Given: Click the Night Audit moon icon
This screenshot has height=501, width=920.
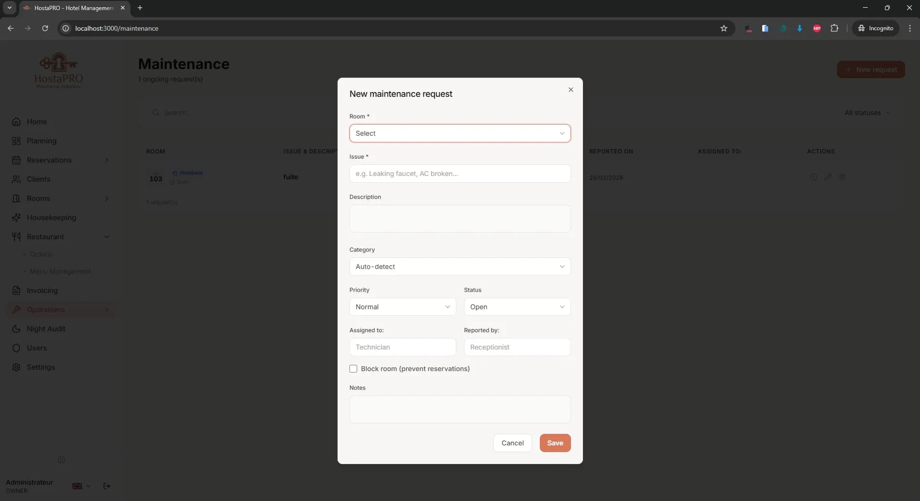Looking at the screenshot, I should (16, 328).
